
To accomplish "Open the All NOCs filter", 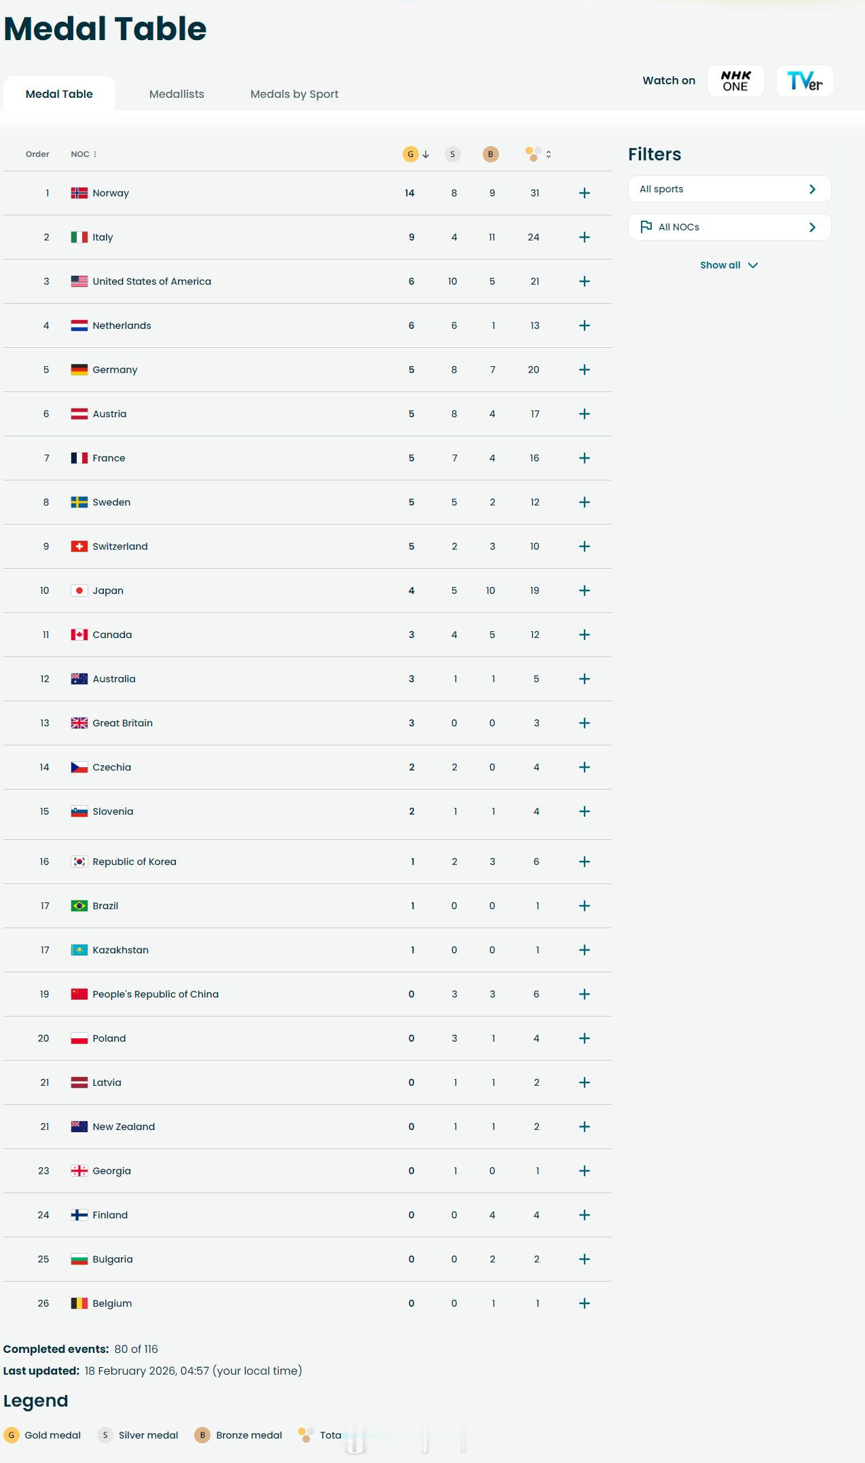I will 729,227.
